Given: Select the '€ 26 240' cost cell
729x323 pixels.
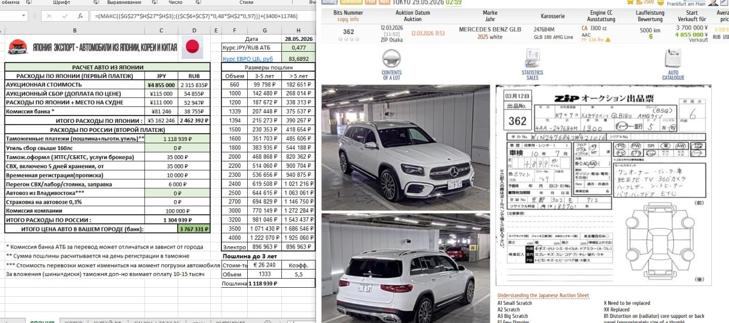Looking at the screenshot, I should tap(265, 264).
